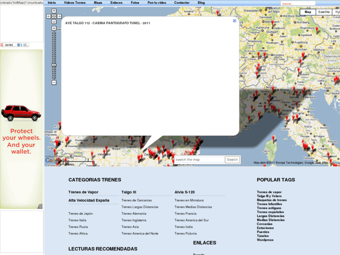Click the map zoom slider handle
This screenshot has height=255, width=340.
coord(54,65)
